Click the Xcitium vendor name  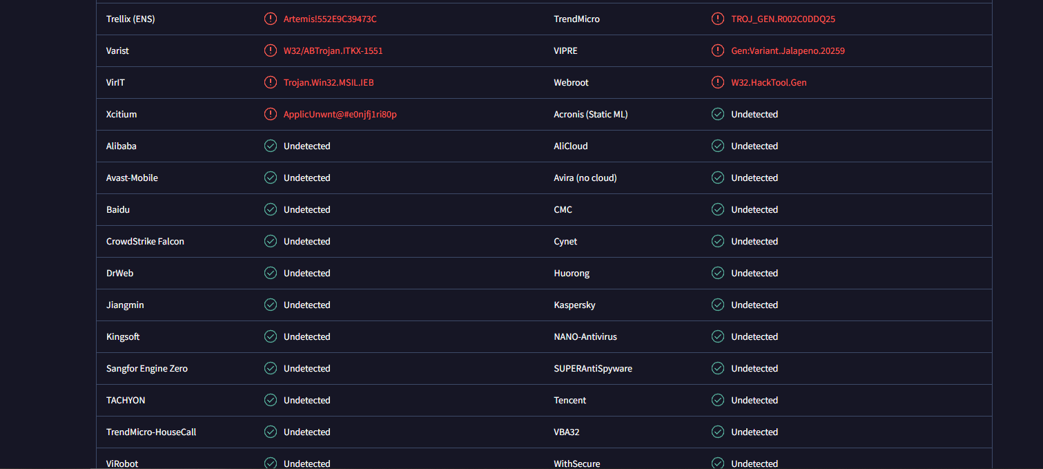121,115
